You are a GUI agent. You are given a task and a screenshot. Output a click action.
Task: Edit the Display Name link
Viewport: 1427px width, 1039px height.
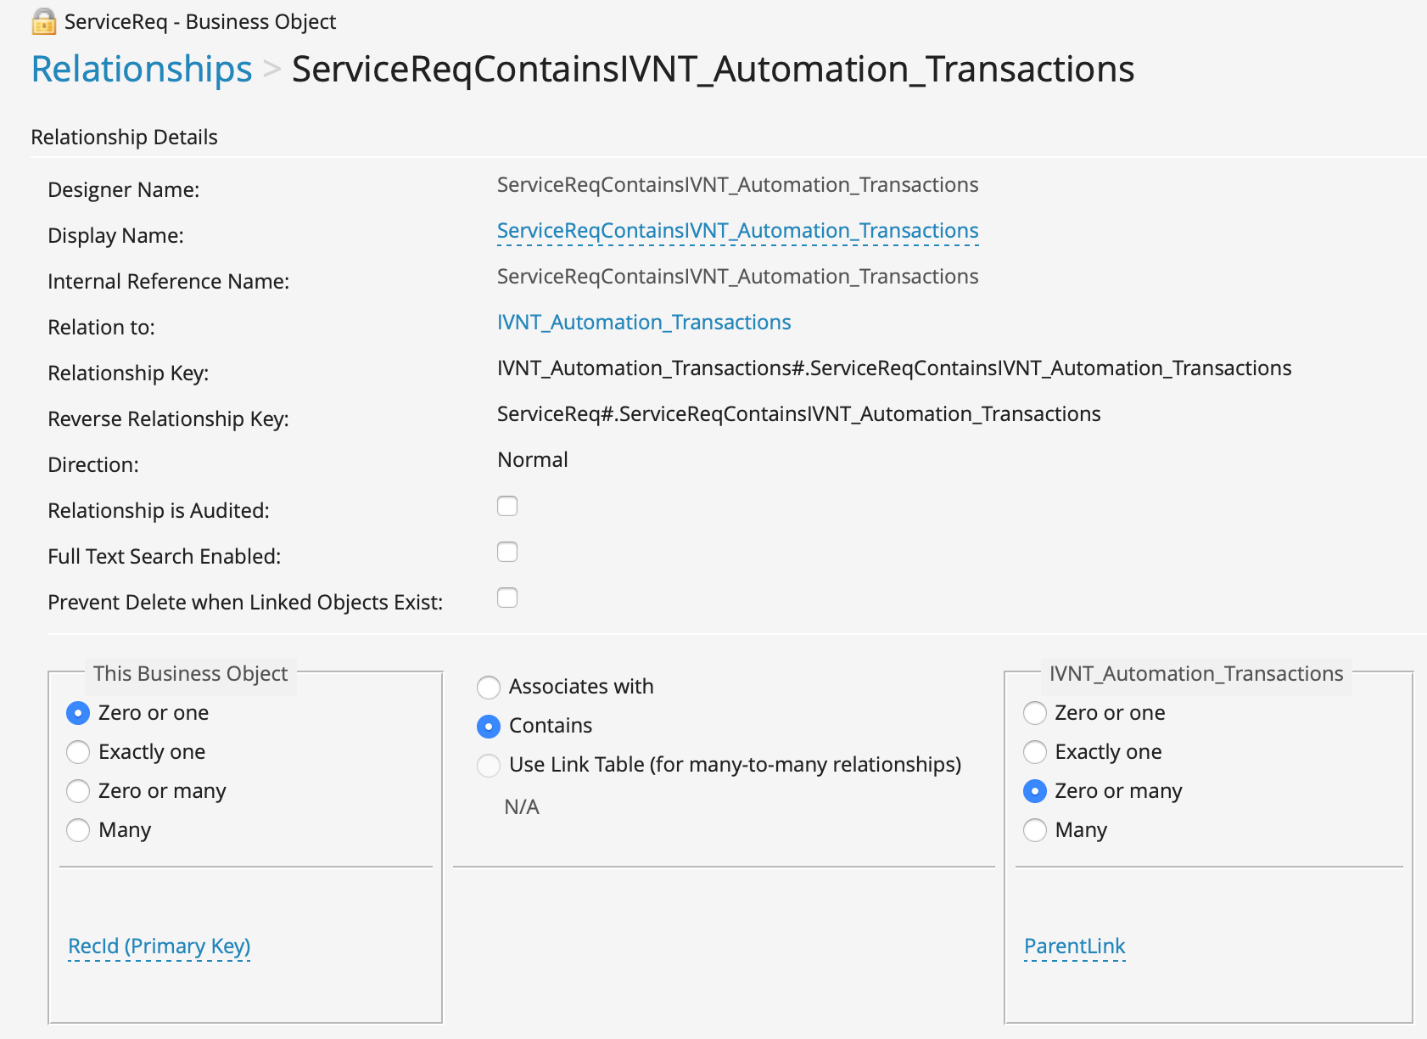(x=737, y=231)
